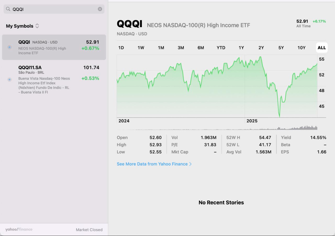
Task: Click the Beta label
Action: pyautogui.click(x=286, y=145)
